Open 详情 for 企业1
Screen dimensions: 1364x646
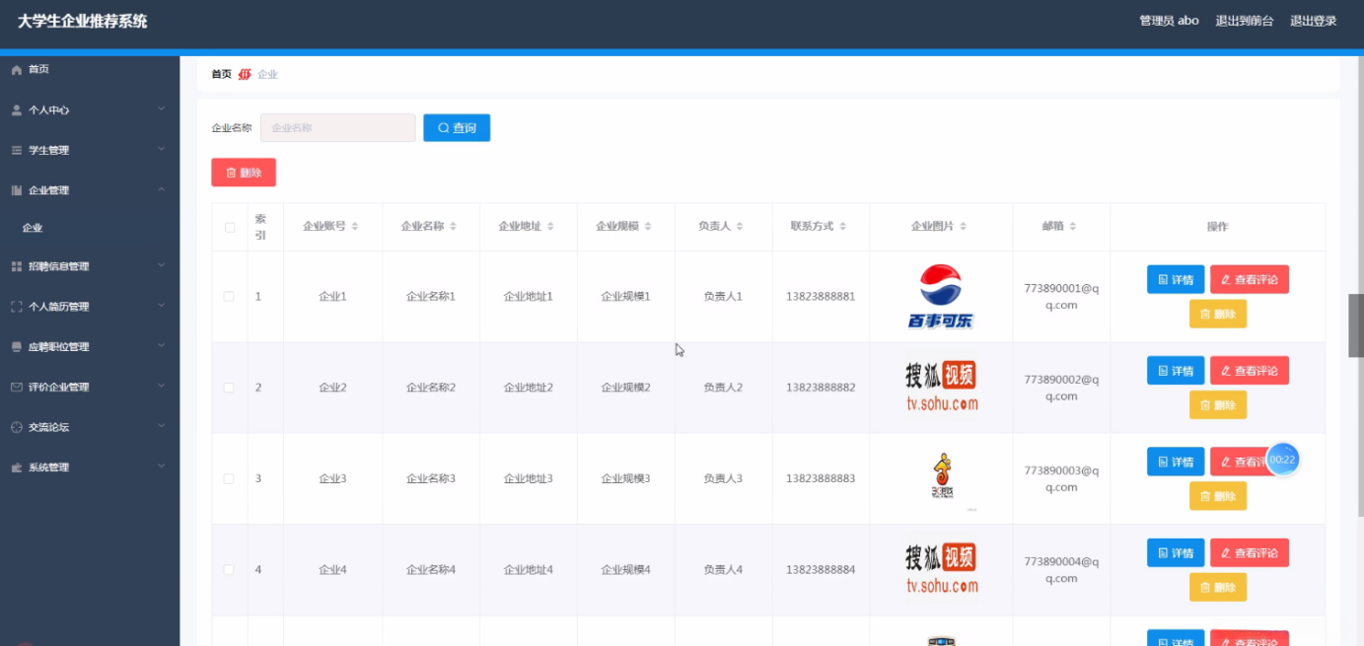click(1176, 279)
